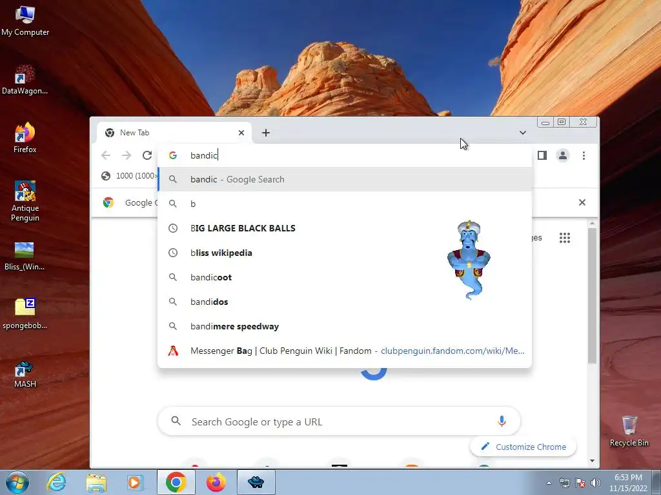This screenshot has height=495, width=661.
Task: Open a new tab with plus button
Action: (265, 133)
